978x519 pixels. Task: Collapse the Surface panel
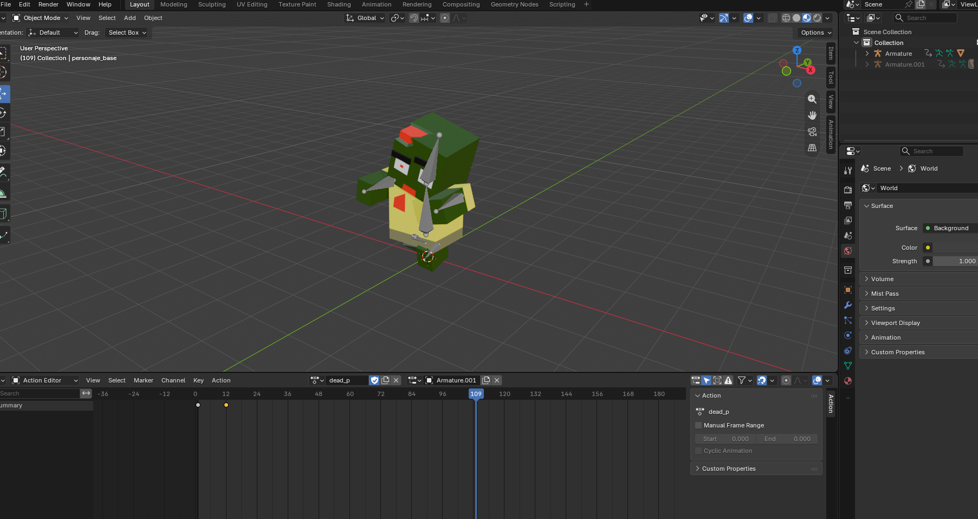882,206
